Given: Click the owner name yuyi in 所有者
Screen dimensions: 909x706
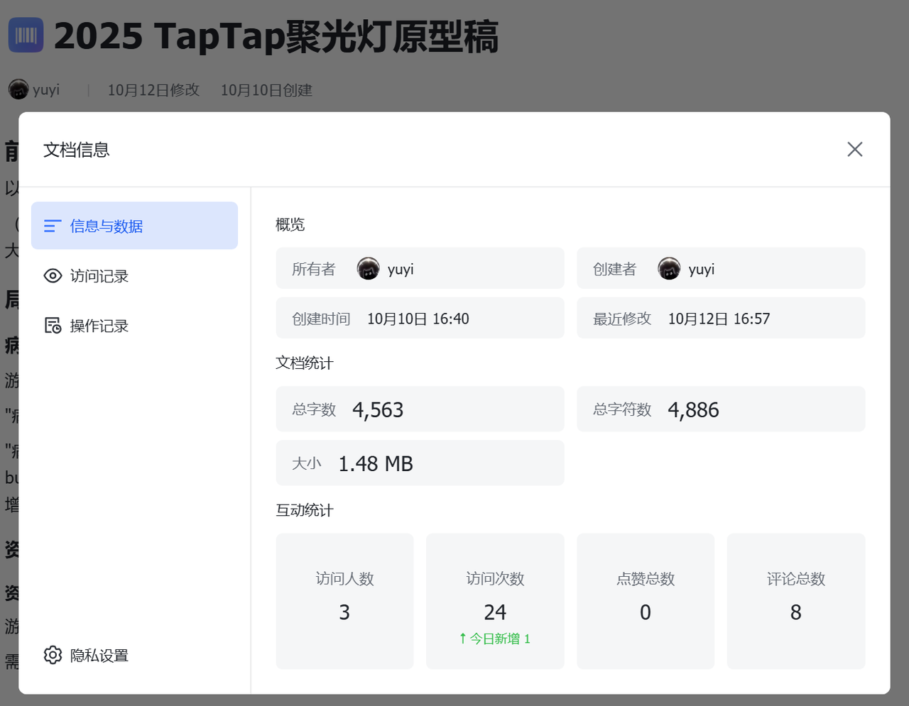Looking at the screenshot, I should pos(401,269).
